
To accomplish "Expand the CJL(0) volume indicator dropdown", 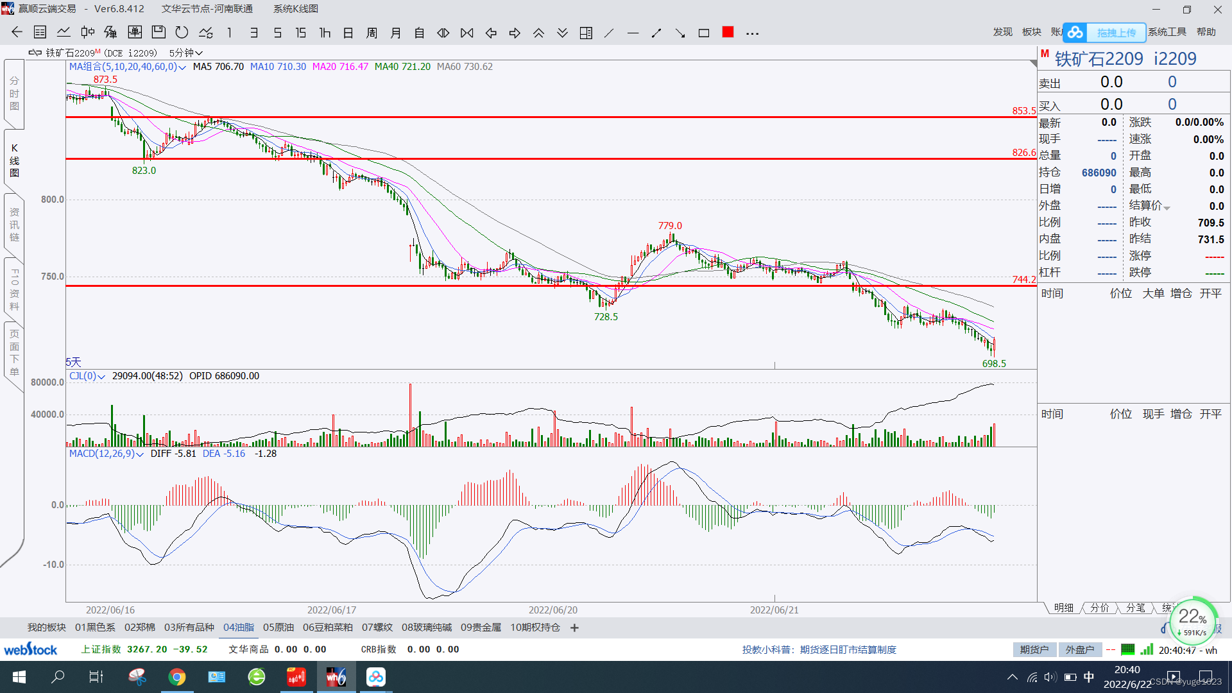I will tap(101, 377).
